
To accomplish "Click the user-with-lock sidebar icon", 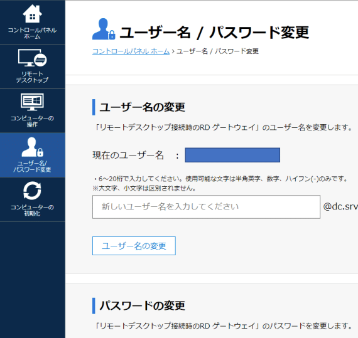I will click(x=32, y=147).
